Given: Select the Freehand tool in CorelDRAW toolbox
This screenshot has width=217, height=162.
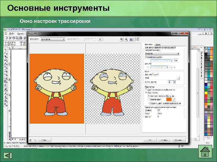Looking at the screenshot, I should tap(5, 64).
